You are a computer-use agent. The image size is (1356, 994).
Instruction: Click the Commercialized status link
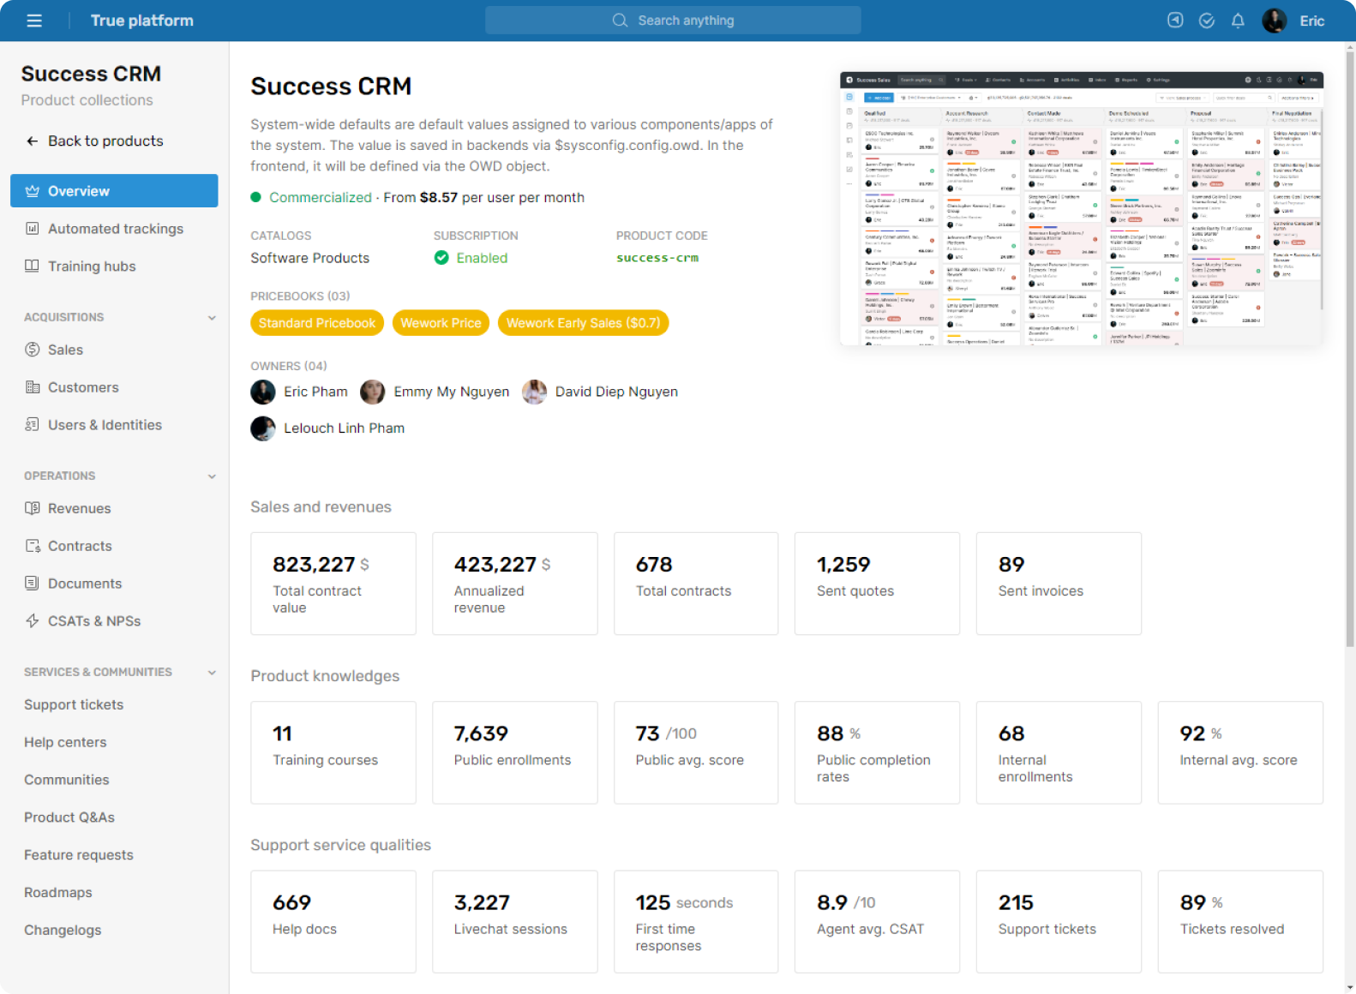(x=321, y=198)
